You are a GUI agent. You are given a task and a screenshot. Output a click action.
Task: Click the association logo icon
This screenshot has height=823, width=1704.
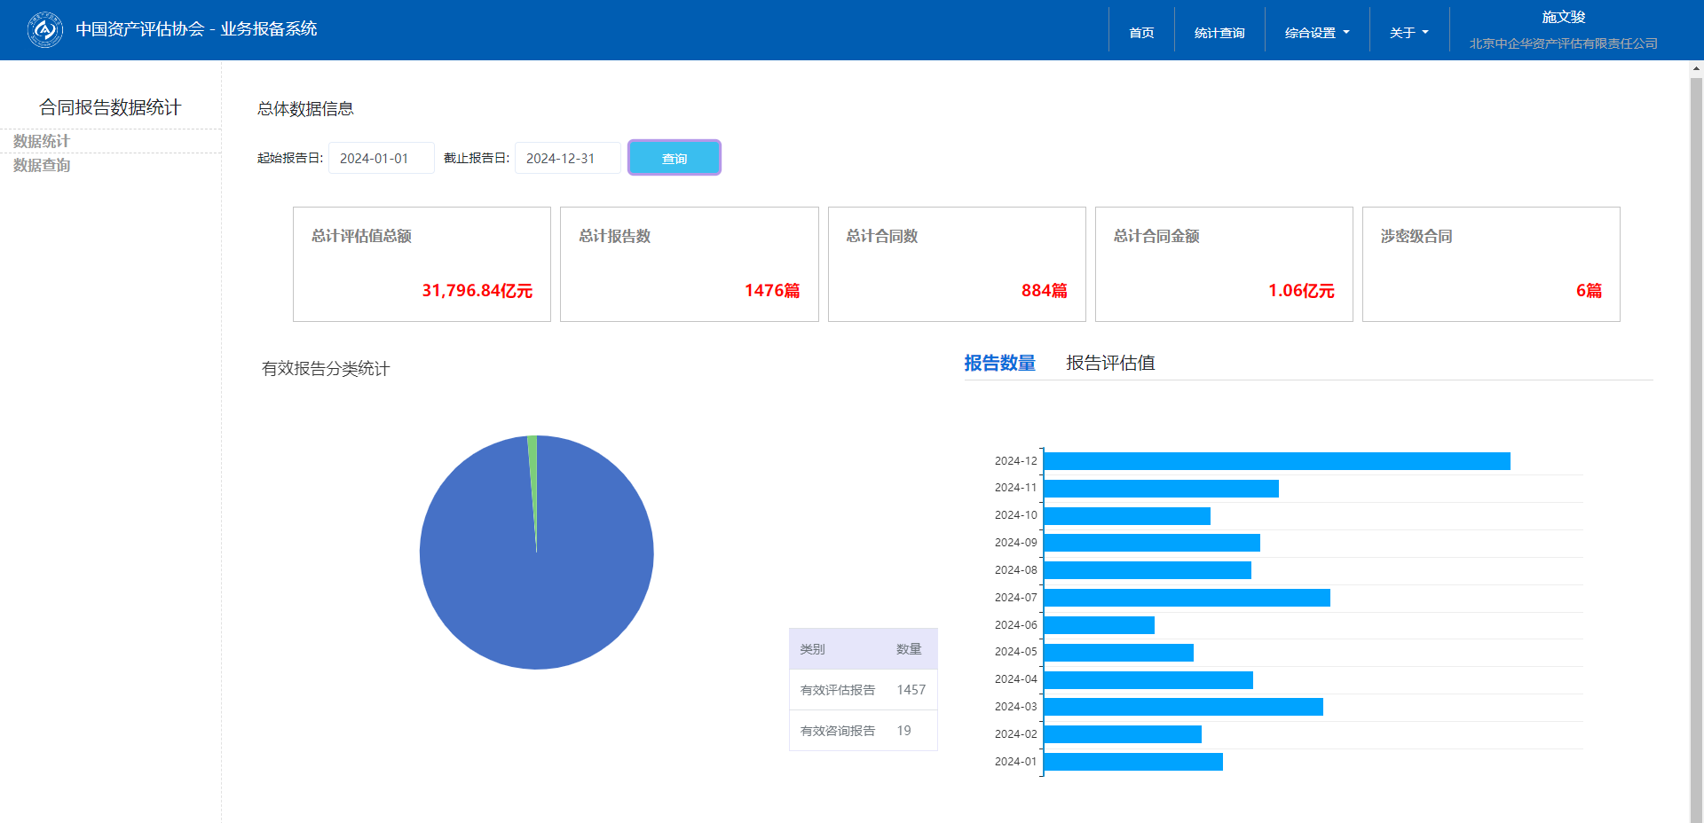(44, 30)
